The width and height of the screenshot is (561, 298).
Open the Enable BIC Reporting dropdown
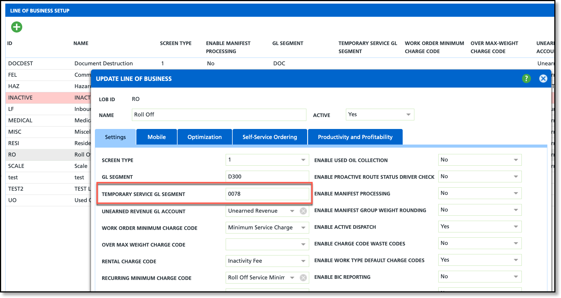pos(480,277)
